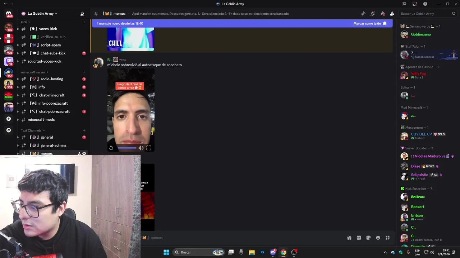
Task: Open the info-pobrezacraft channel
Action: point(53,103)
